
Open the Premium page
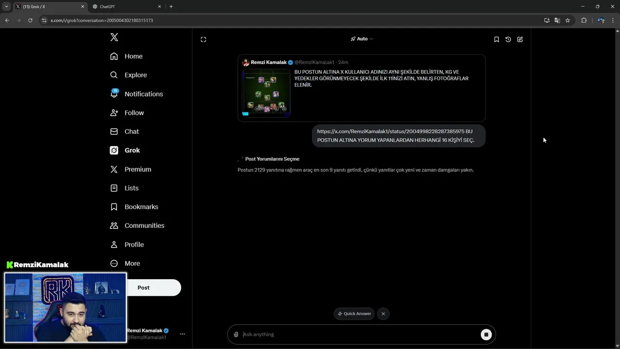click(131, 169)
